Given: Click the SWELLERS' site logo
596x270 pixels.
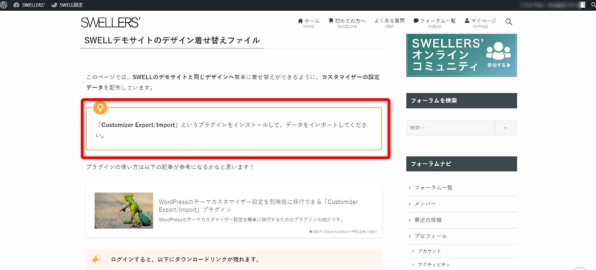Looking at the screenshot, I should pos(111,23).
